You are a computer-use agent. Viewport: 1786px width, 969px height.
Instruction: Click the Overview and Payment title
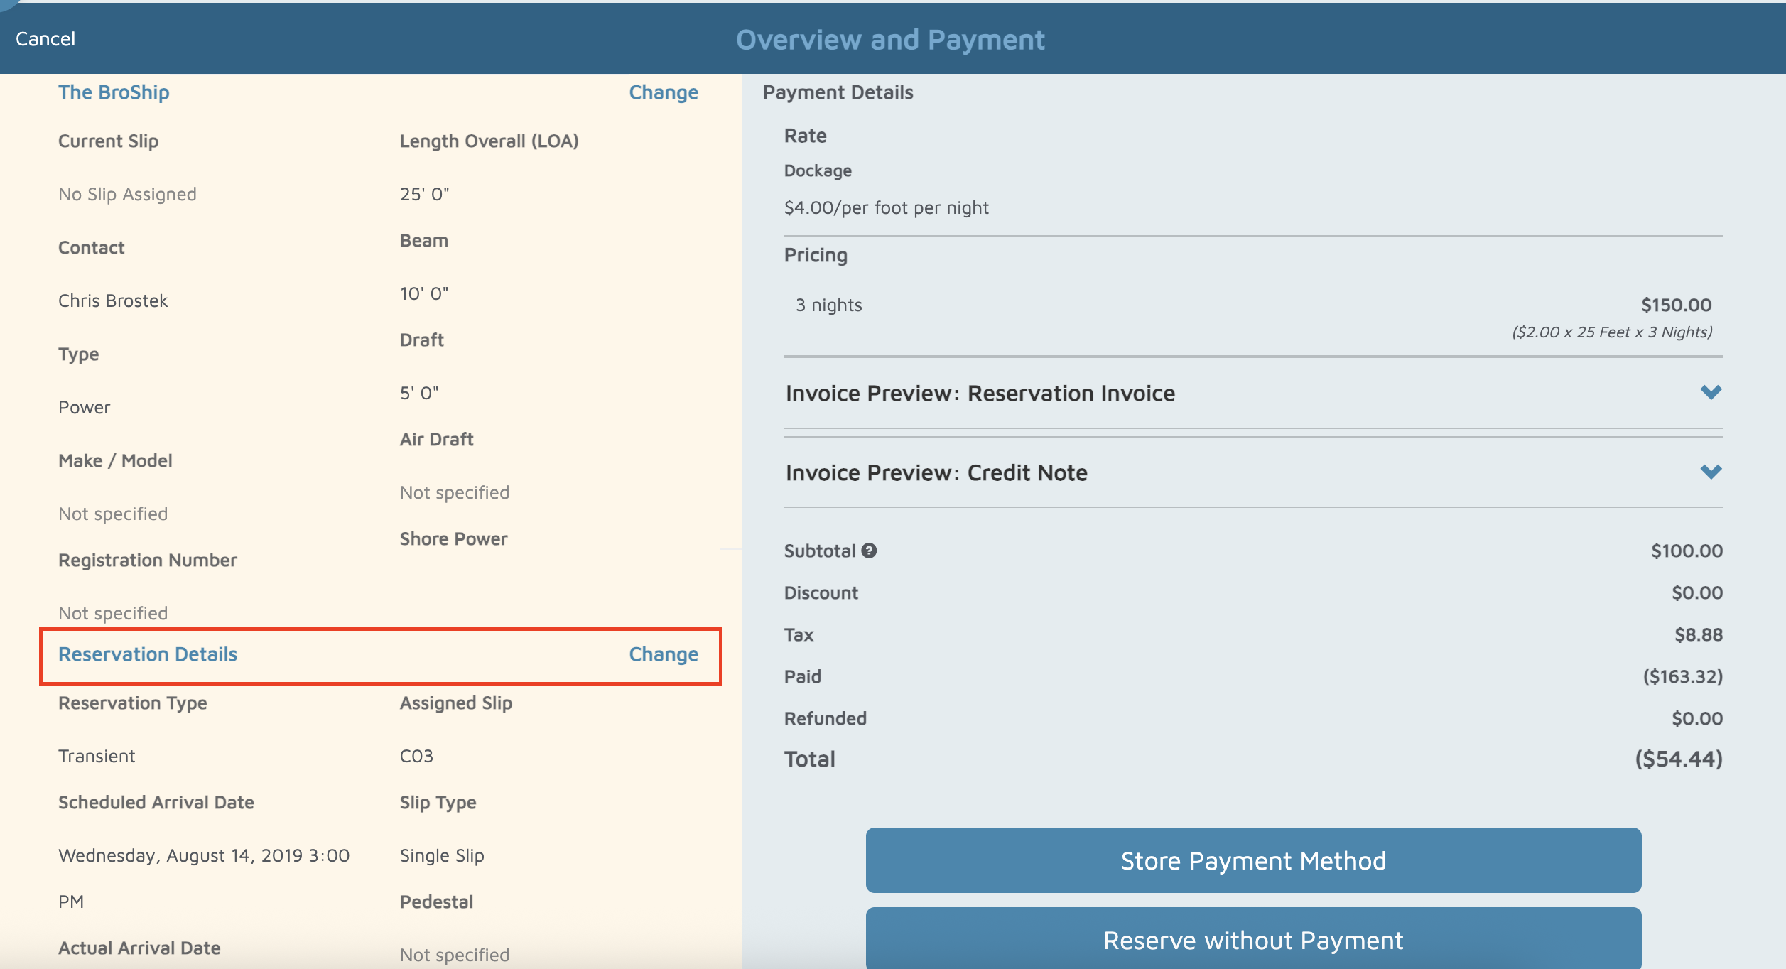tap(890, 40)
